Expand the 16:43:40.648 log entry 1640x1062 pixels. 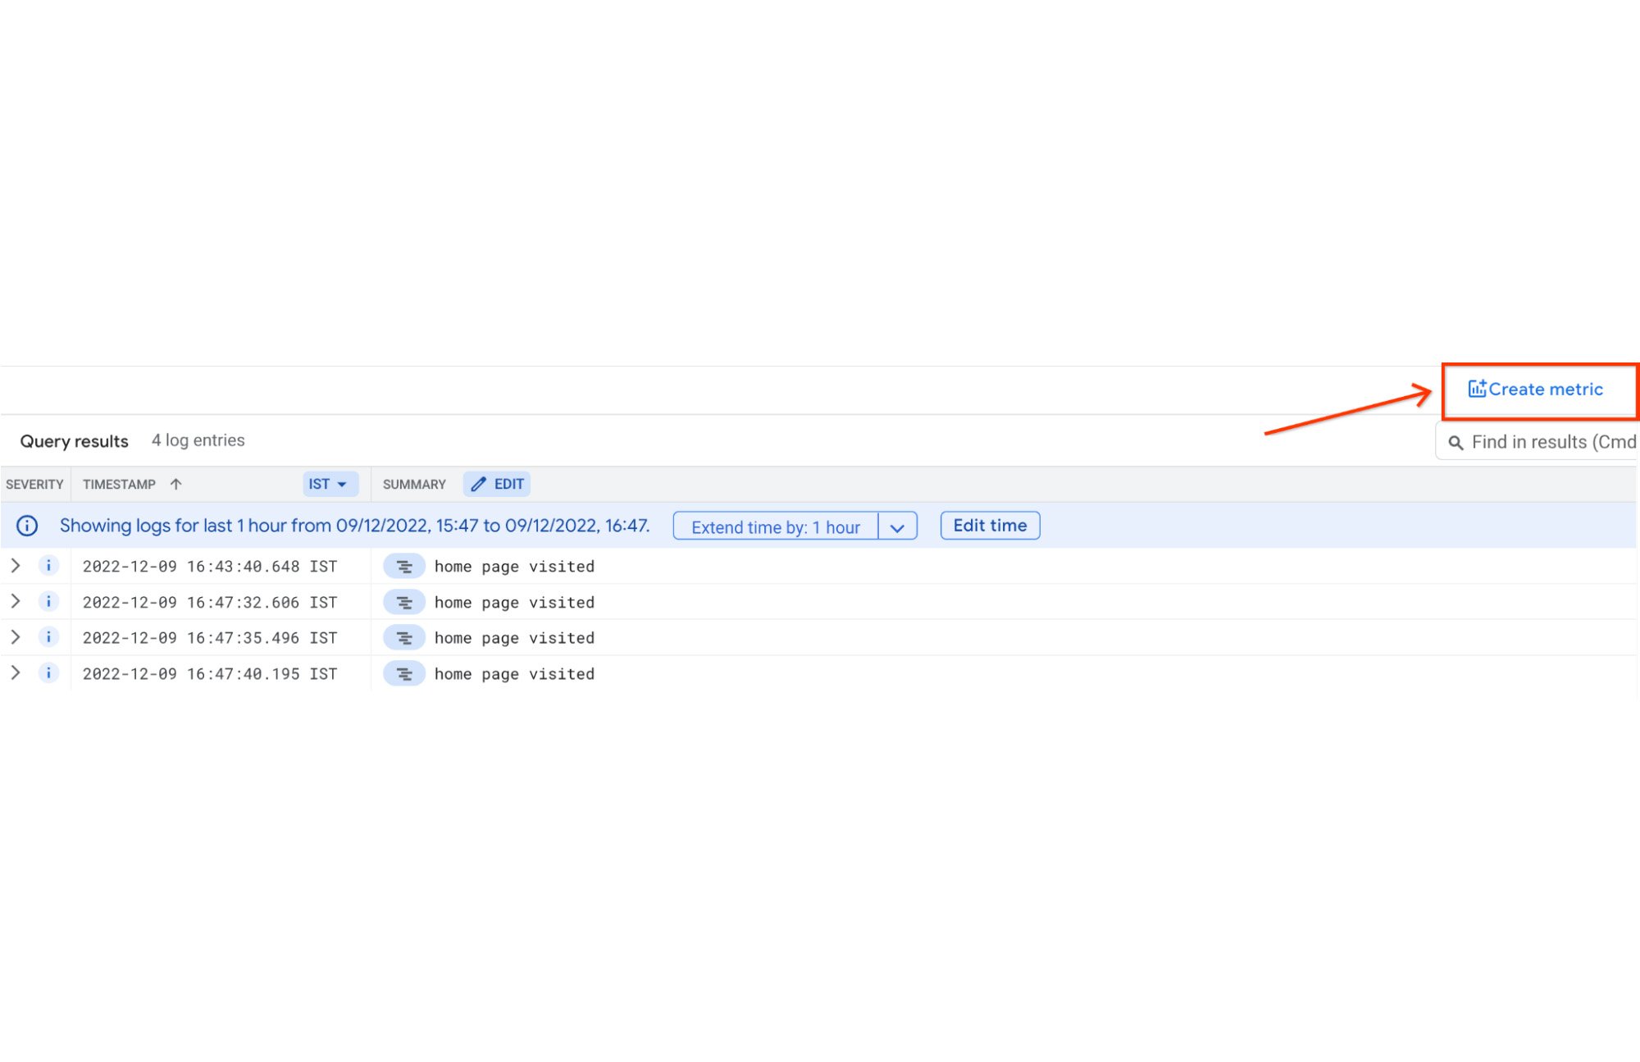pos(15,566)
